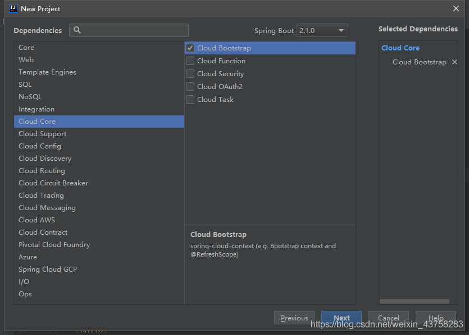Choose the Cloud Discovery category
The width and height of the screenshot is (469, 335).
click(99, 159)
